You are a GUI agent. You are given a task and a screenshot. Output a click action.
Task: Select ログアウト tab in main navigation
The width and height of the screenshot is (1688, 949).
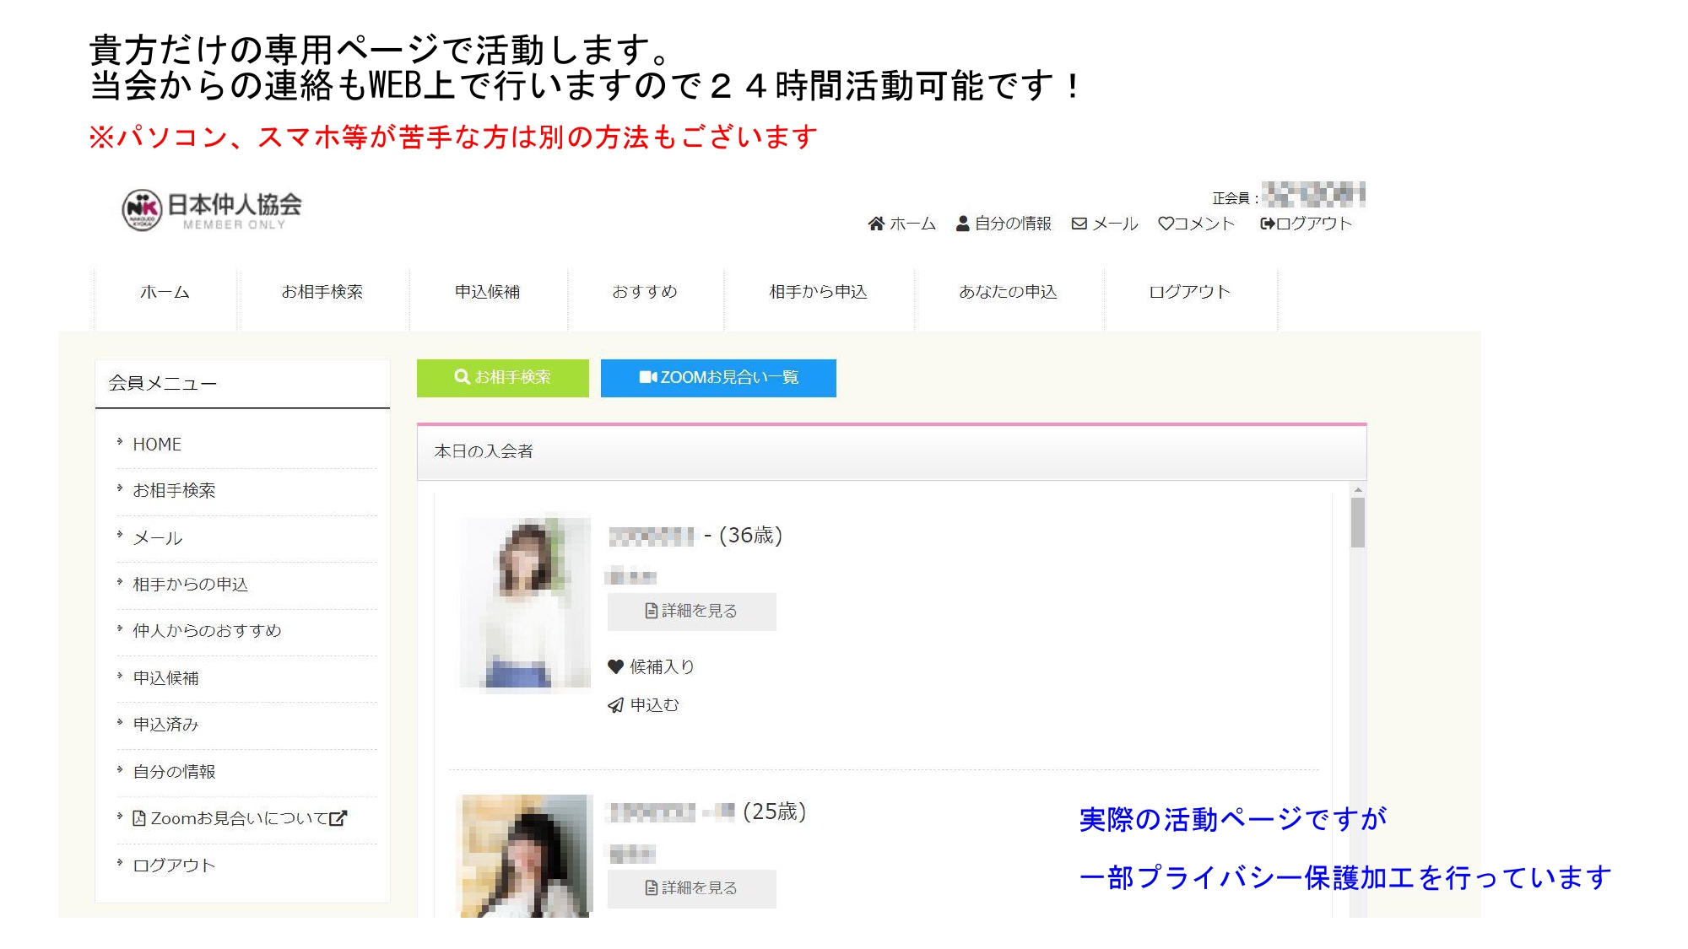[1190, 292]
